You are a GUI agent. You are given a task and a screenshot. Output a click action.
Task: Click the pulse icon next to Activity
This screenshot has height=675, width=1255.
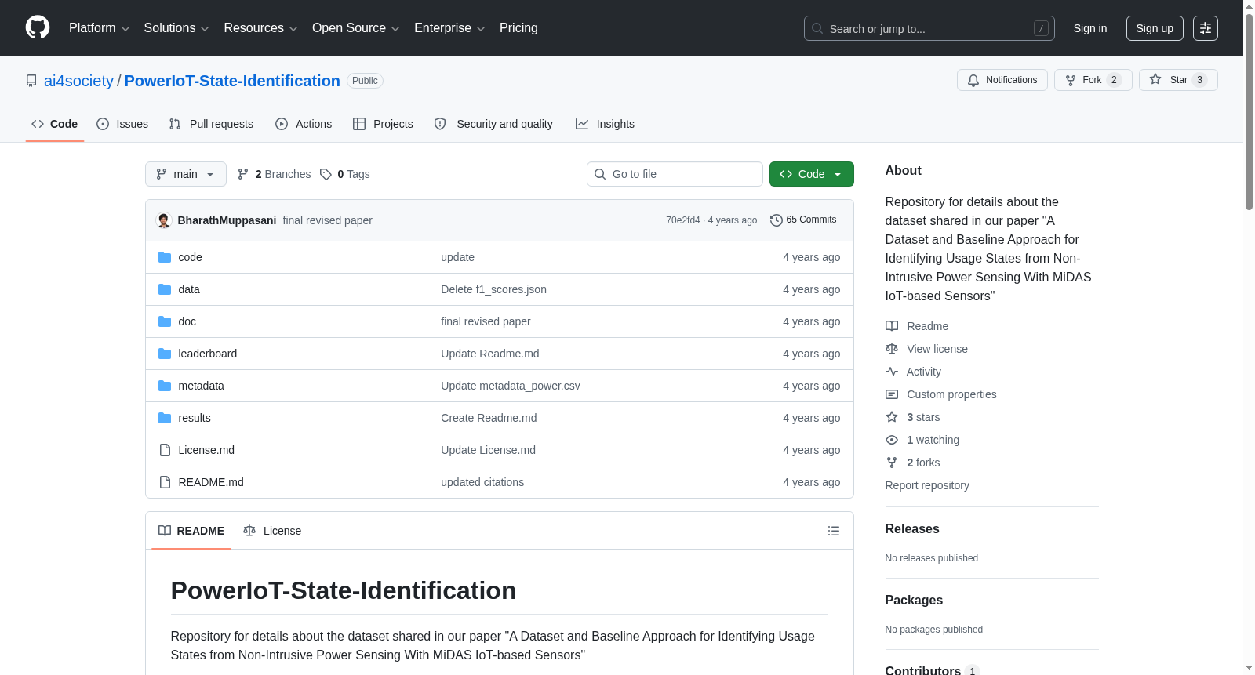[x=892, y=372]
